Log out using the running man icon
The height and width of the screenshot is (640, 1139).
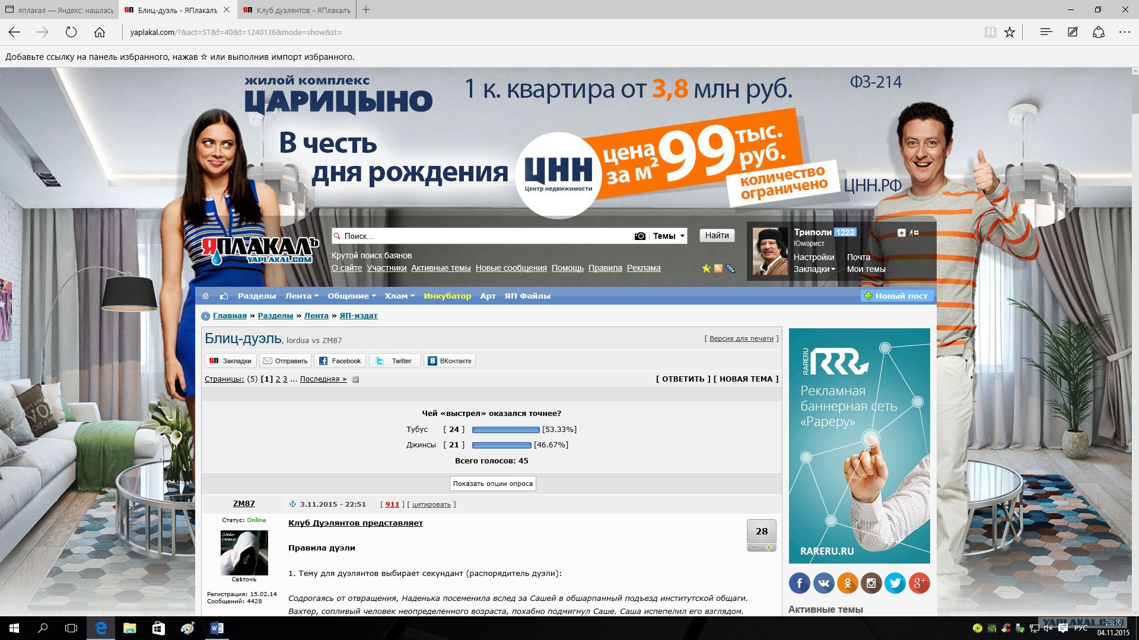914,233
